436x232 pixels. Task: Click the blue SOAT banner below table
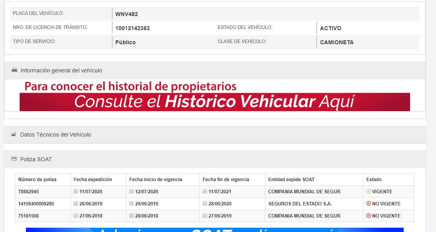click(x=215, y=230)
